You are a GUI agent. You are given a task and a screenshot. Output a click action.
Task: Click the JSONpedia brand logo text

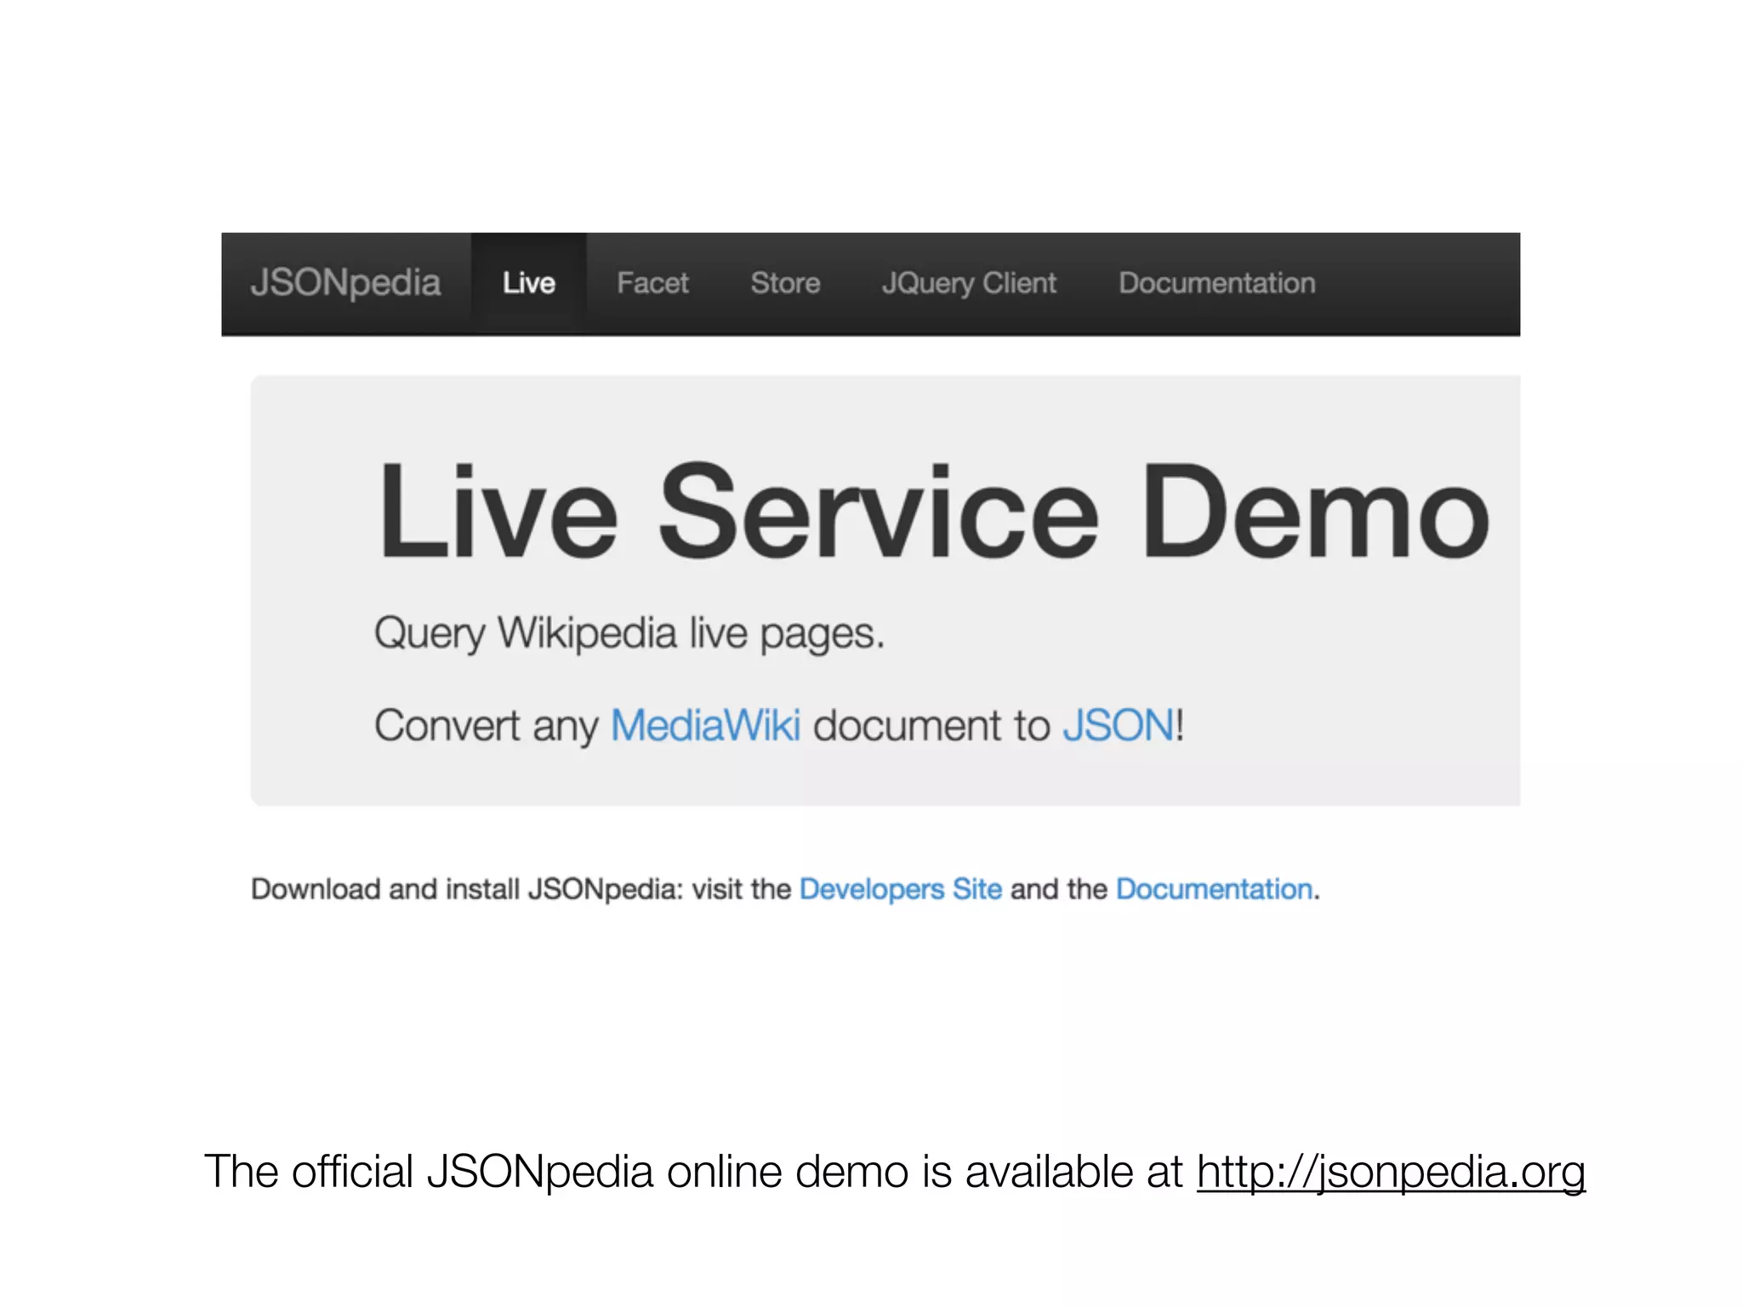tap(345, 283)
